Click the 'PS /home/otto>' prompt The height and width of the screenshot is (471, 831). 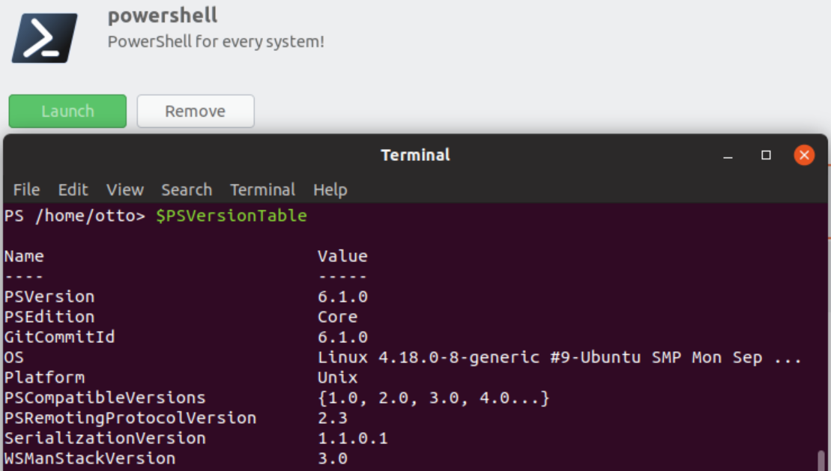[75, 216]
